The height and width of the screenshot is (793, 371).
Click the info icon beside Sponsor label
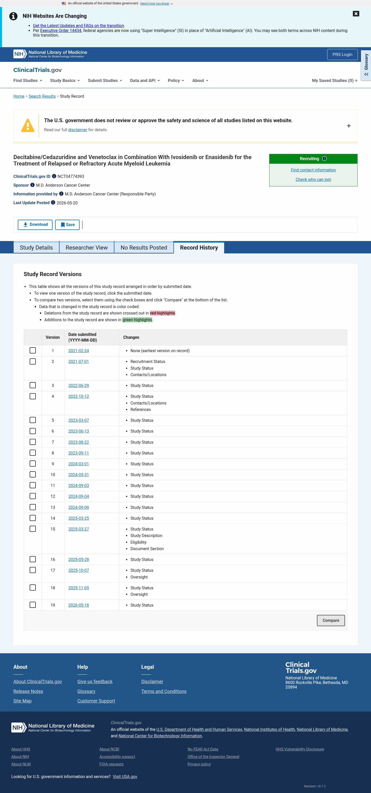[x=32, y=185]
